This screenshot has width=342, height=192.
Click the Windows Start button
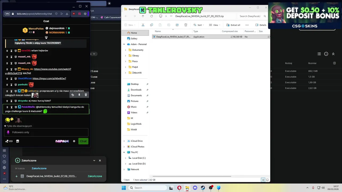pyautogui.click(x=124, y=188)
